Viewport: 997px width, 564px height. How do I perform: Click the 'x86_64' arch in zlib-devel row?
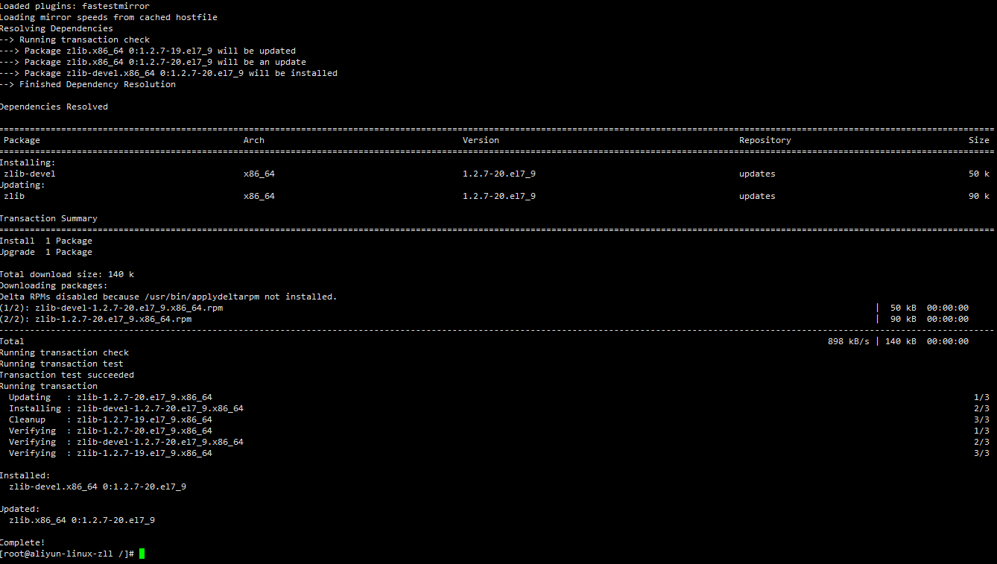pyautogui.click(x=259, y=174)
